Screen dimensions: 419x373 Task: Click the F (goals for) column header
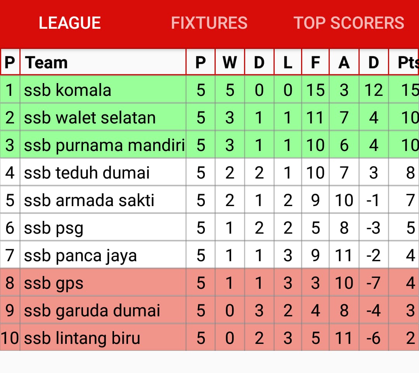[315, 62]
